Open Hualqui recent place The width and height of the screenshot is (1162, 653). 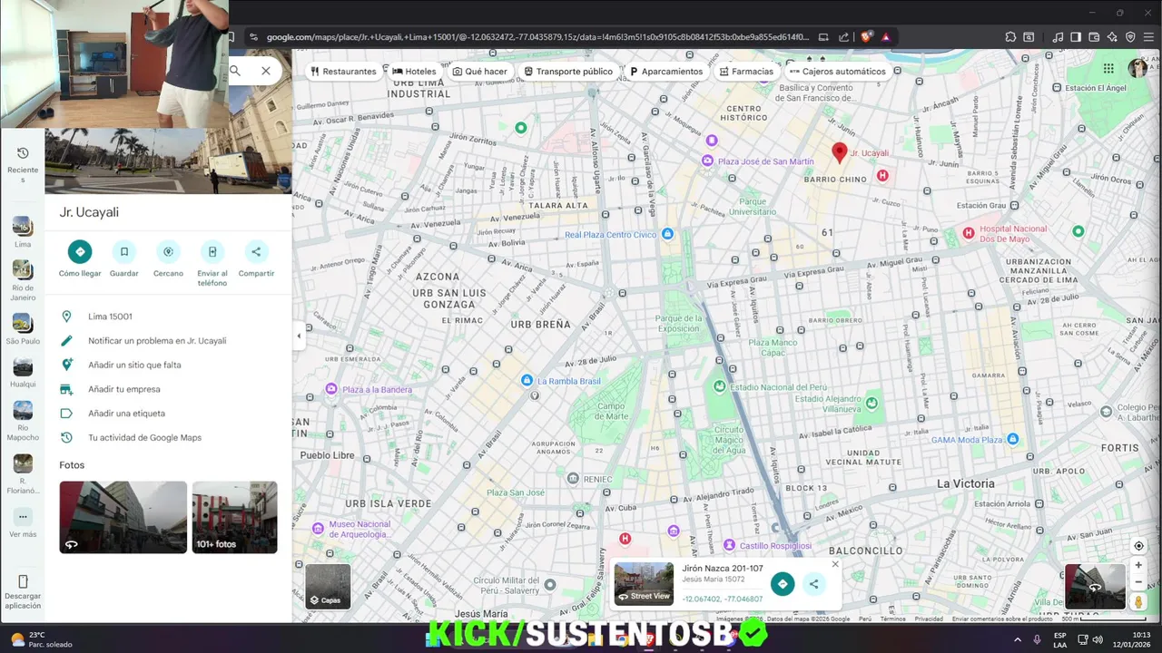[x=23, y=371]
